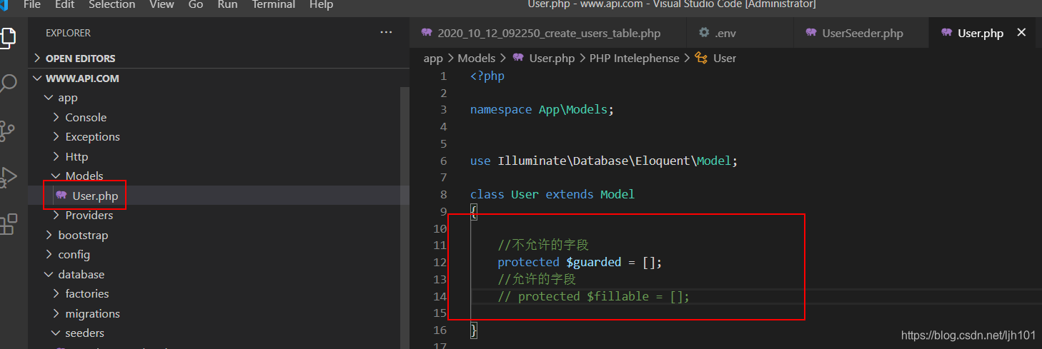1042x349 pixels.
Task: Close the User.php editor tab
Action: pos(1021,33)
